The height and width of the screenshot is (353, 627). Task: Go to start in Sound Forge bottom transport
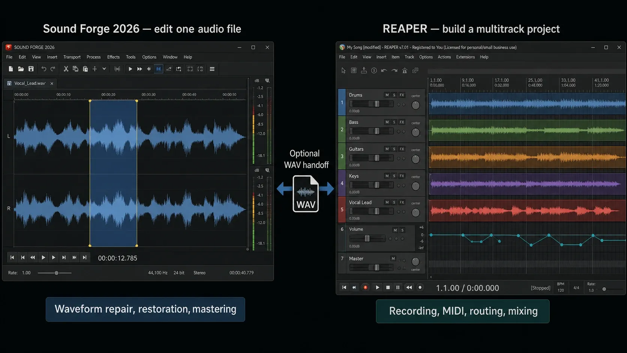[12, 257]
